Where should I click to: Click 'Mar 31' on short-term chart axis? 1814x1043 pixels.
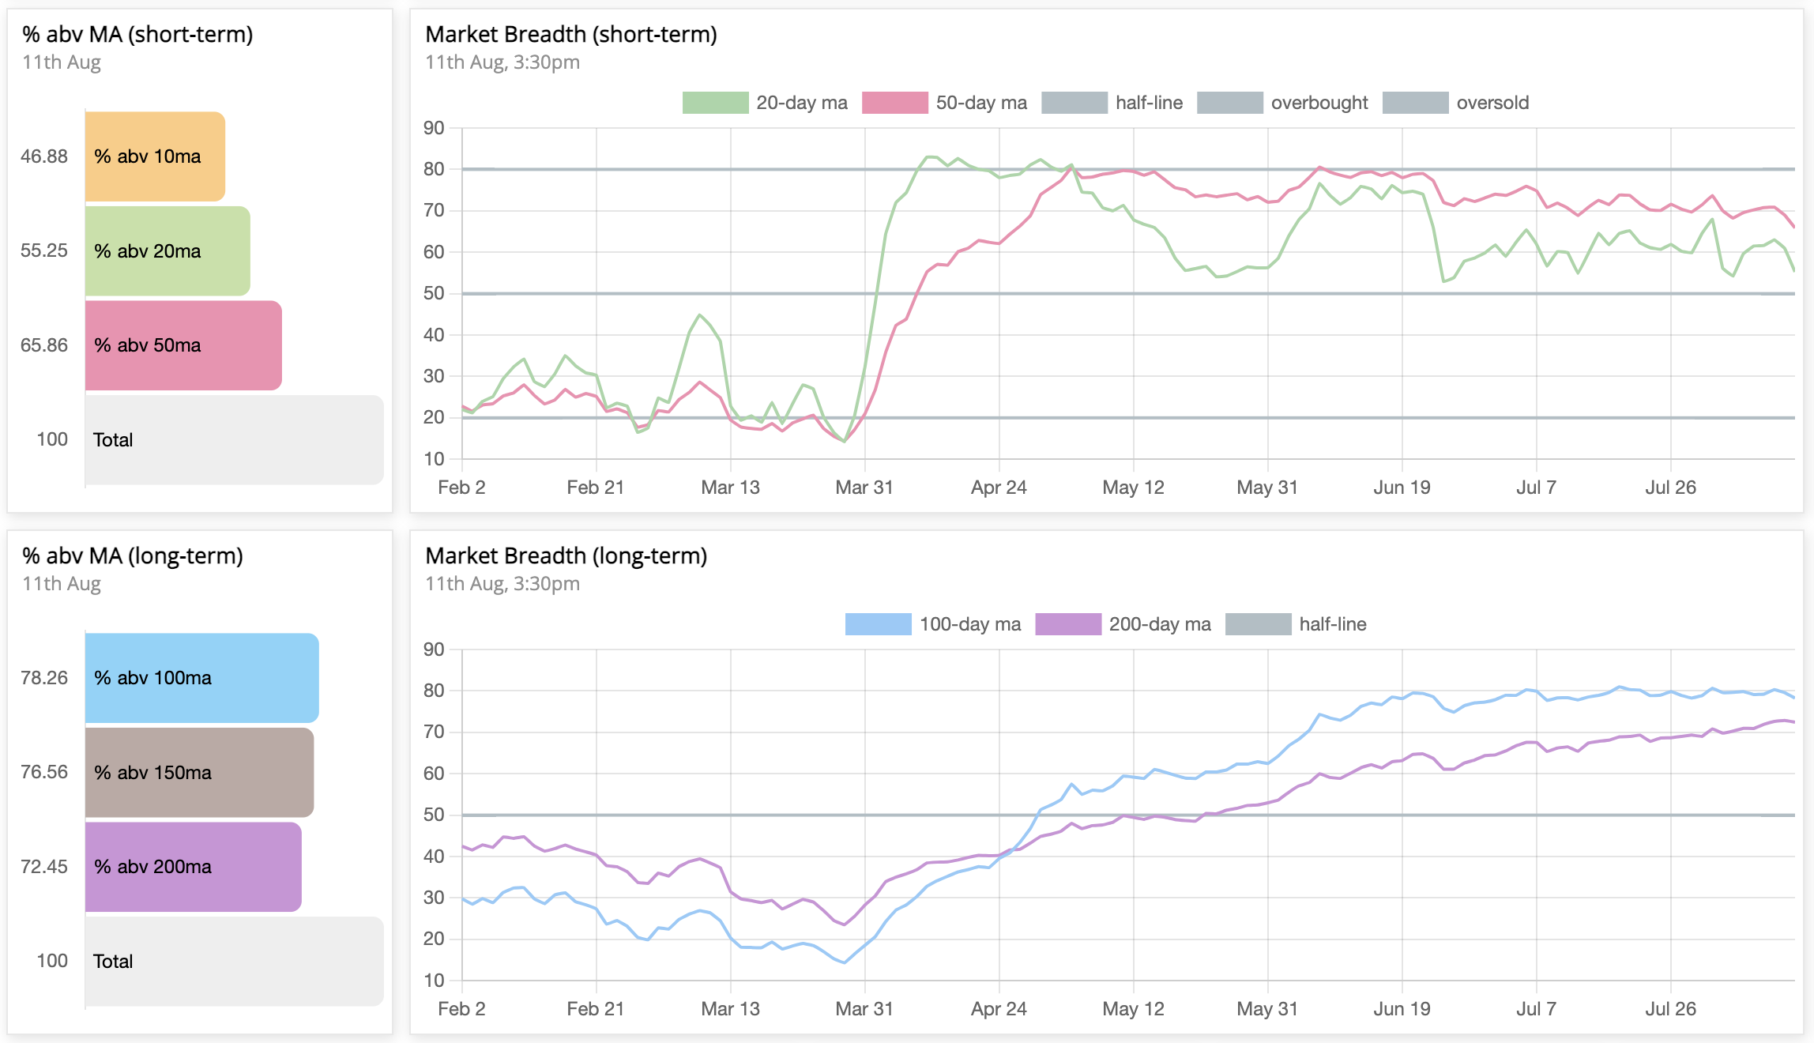(864, 488)
